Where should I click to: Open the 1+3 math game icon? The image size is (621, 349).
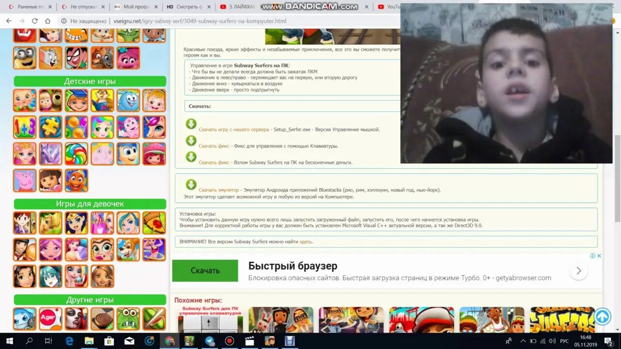pyautogui.click(x=25, y=127)
